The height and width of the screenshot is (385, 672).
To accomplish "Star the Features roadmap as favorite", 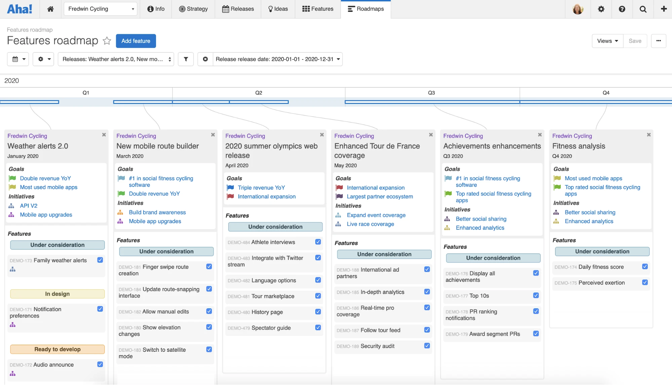I will pos(107,41).
